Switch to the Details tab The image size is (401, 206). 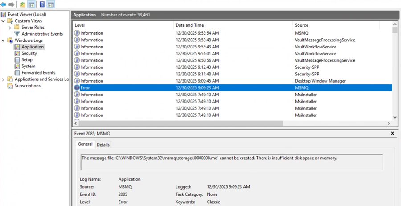[103, 145]
